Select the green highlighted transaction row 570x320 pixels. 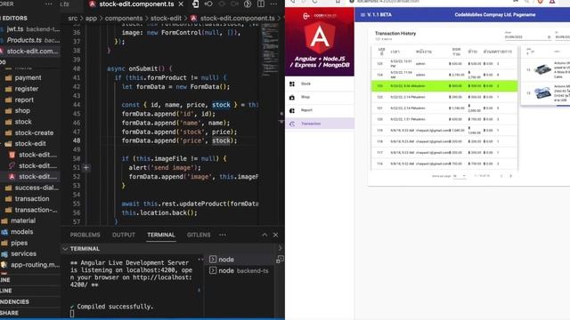[444, 86]
